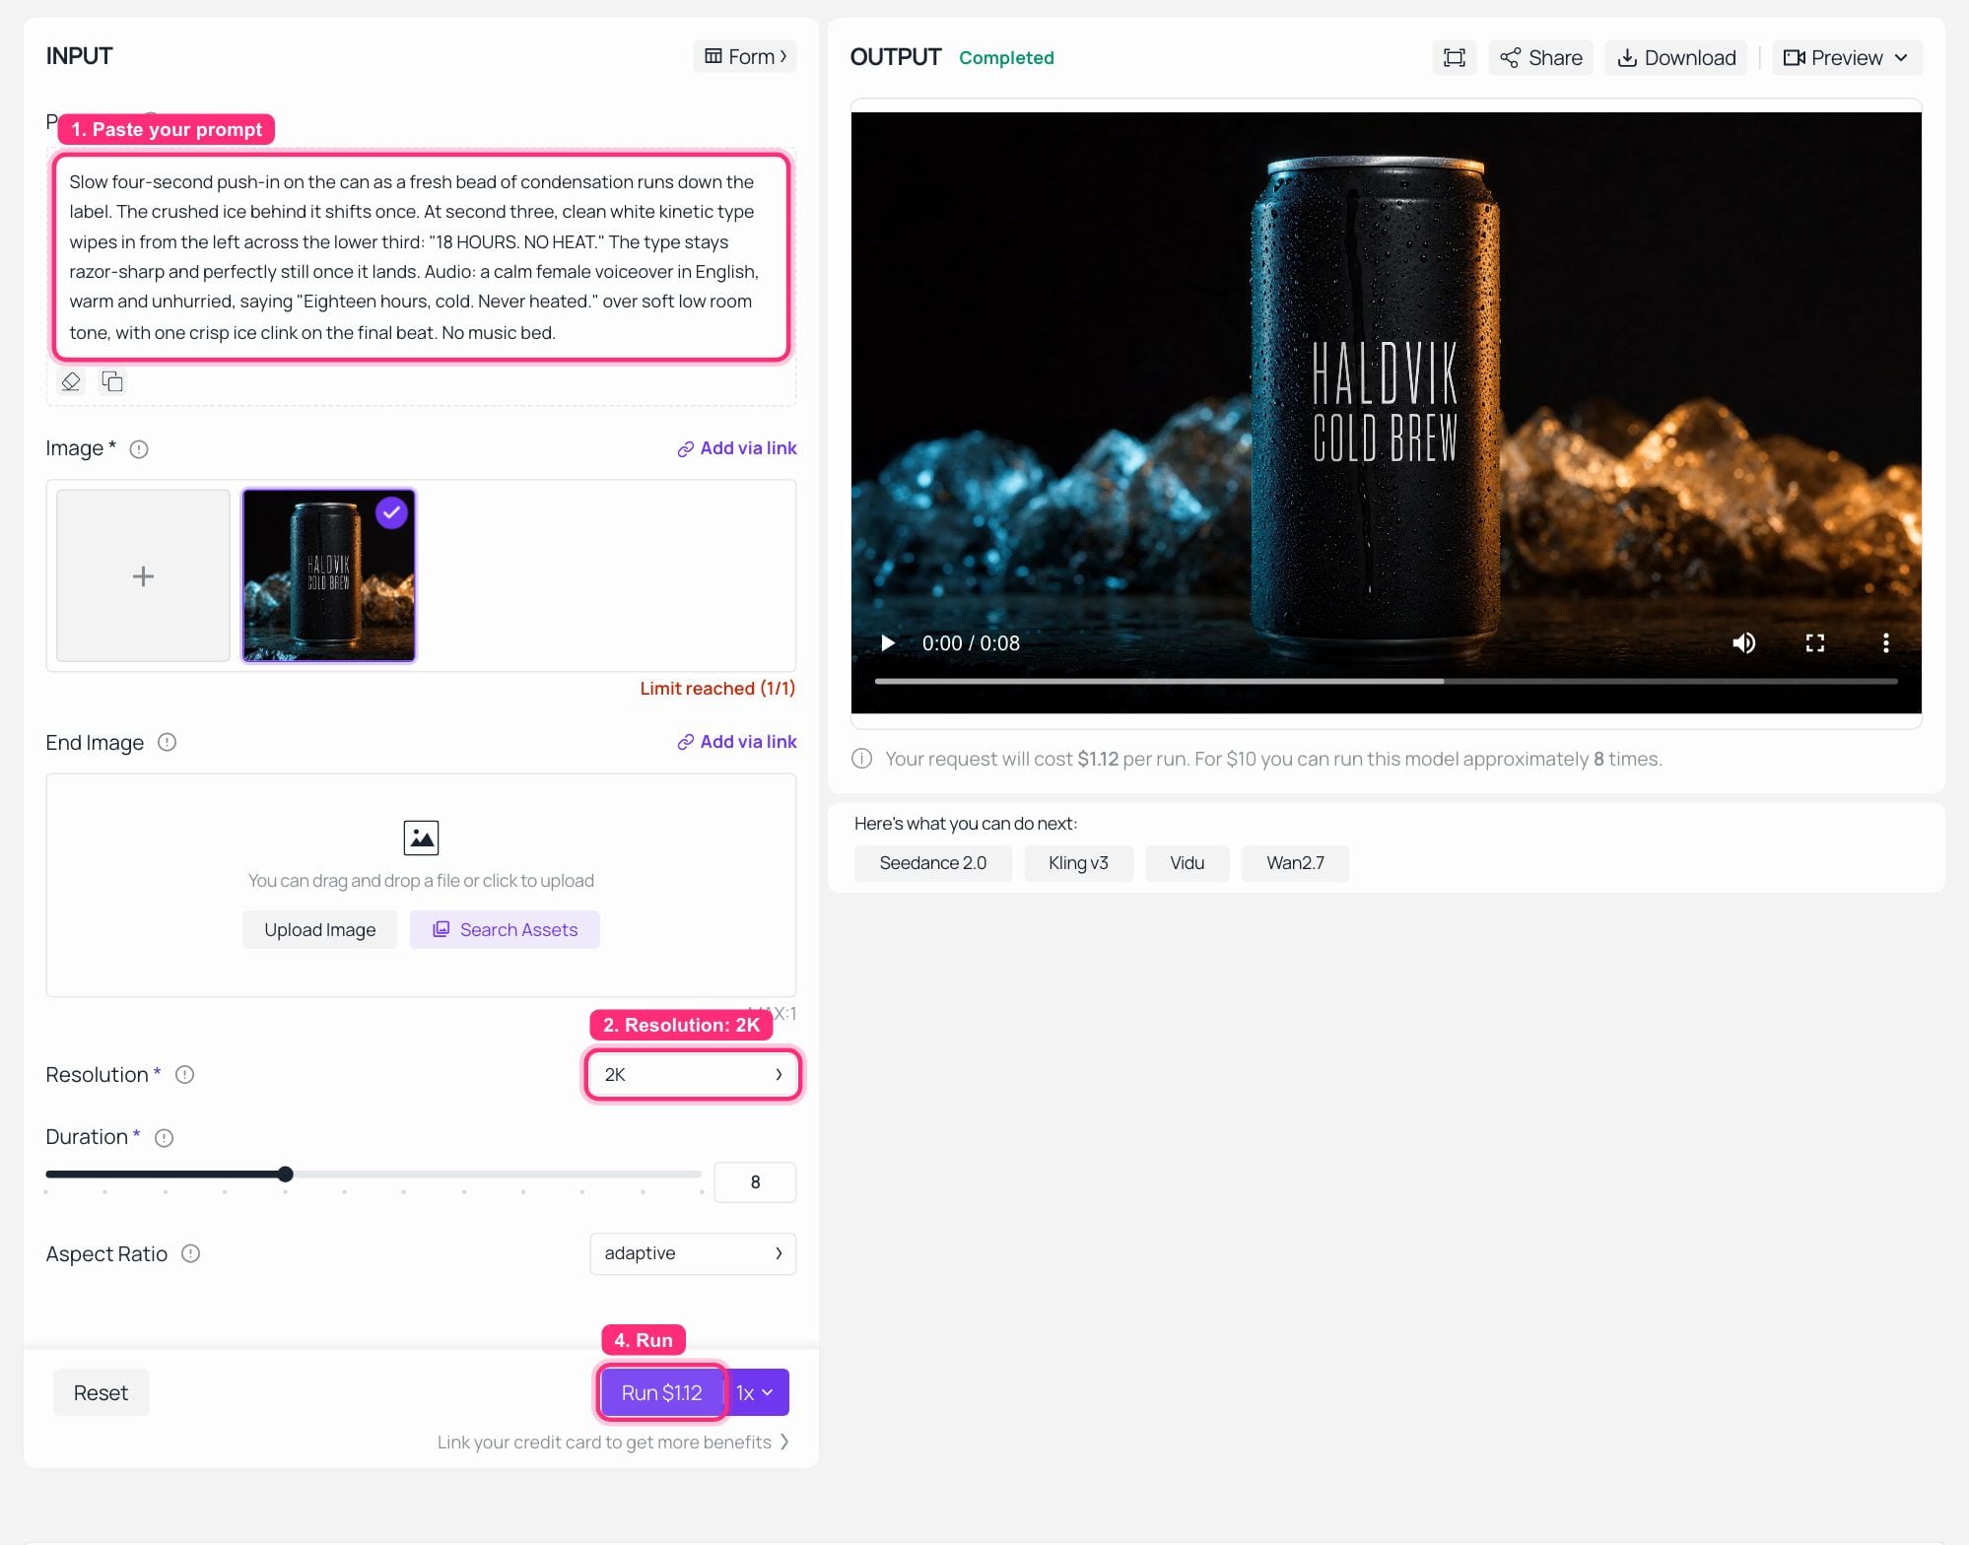Enter fullscreen on the video player
Screen dimensions: 1969x1545
pyautogui.click(x=1814, y=643)
